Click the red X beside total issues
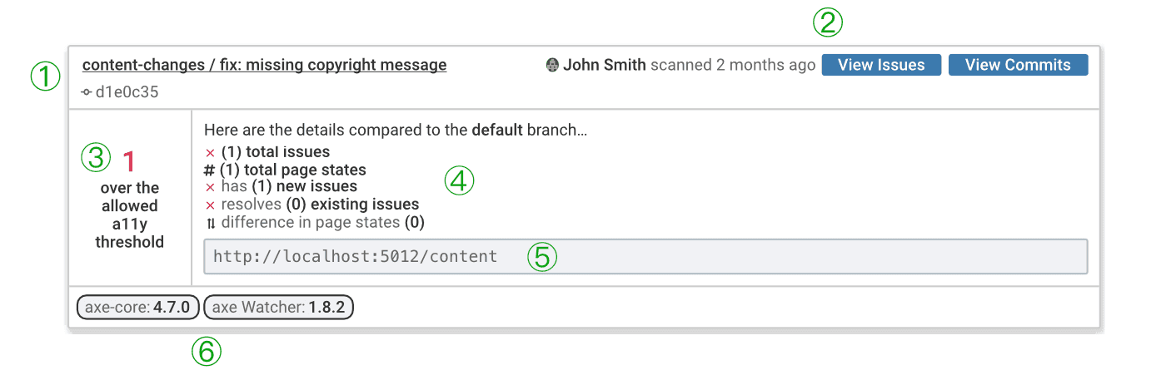 point(210,152)
